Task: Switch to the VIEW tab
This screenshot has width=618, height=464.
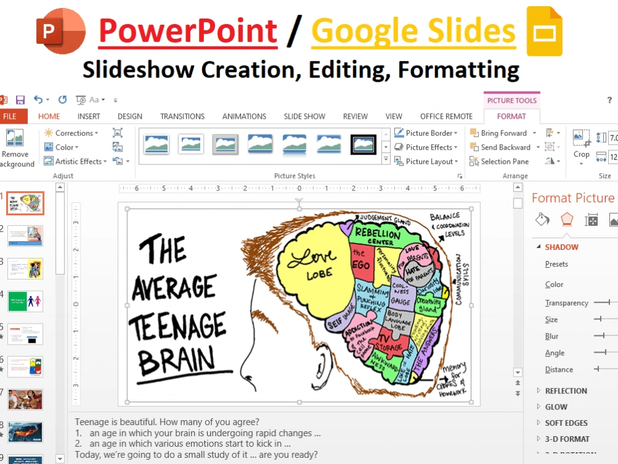Action: tap(394, 116)
